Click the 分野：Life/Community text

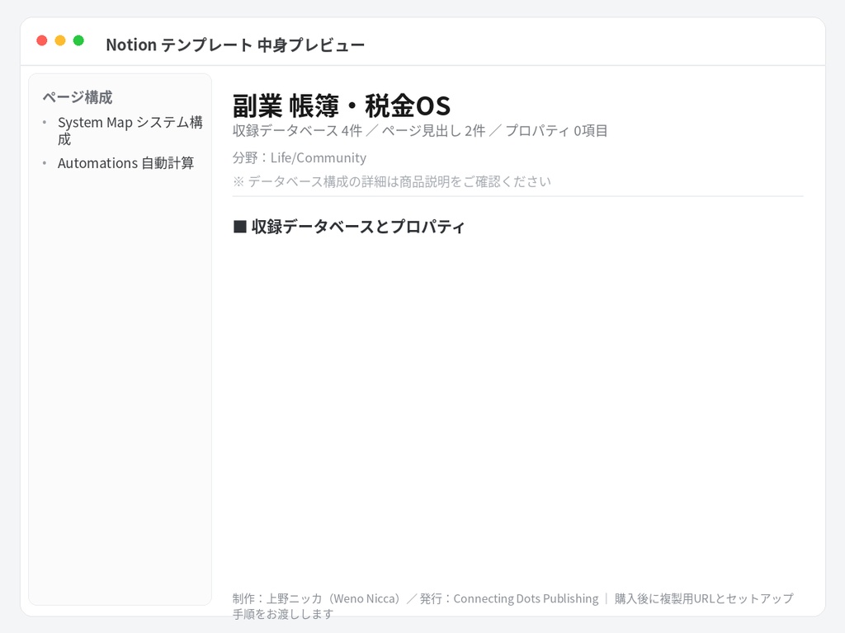(x=299, y=157)
